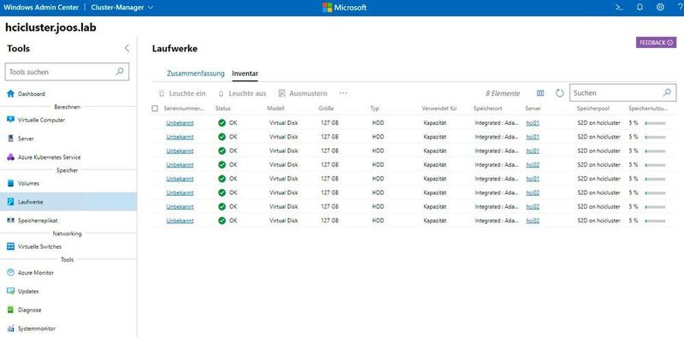This screenshot has height=337, width=684.
Task: Sort by the Verwendet für column header
Action: [x=439, y=109]
